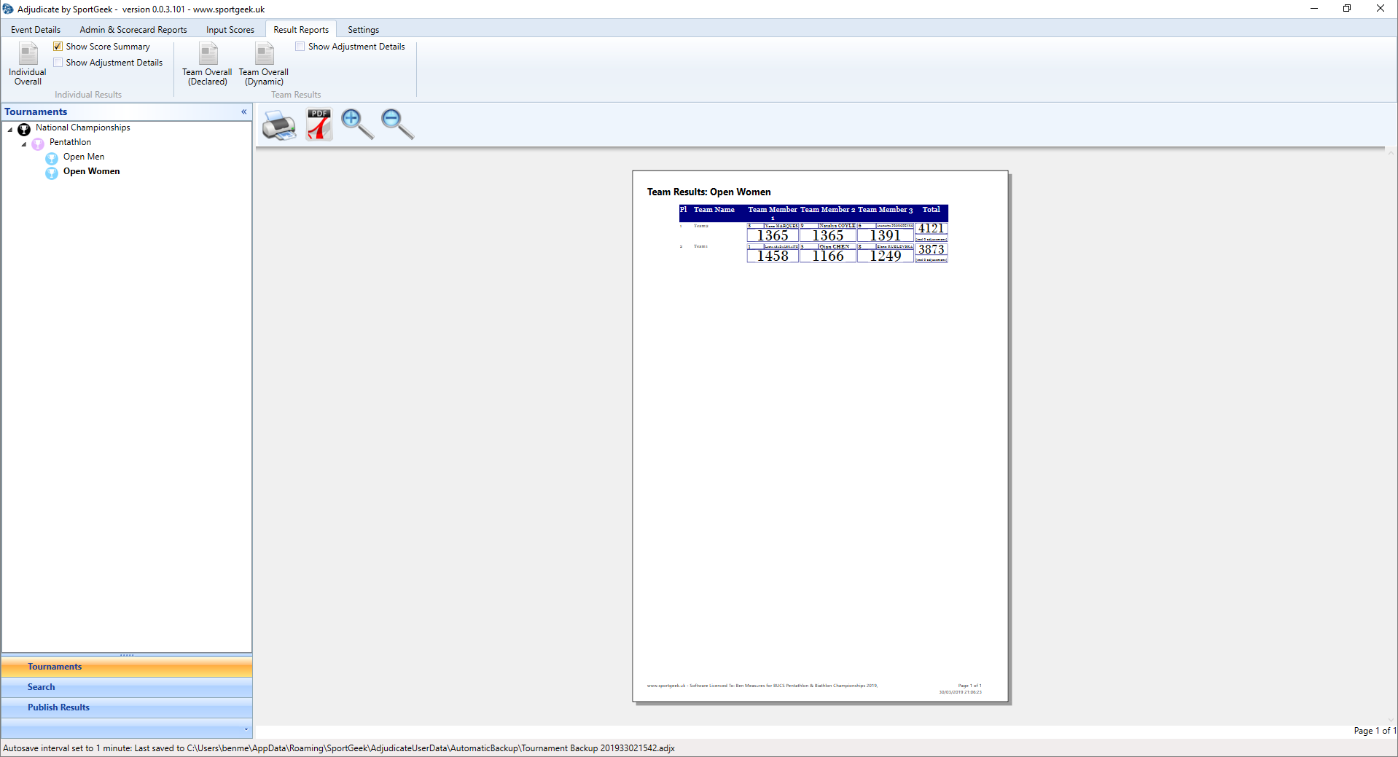Zoom in on the report preview
Viewport: 1398px width, 757px height.
[357, 125]
